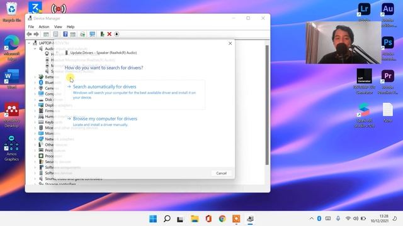403x226 pixels.
Task: Open the clock showing 13:28
Action: (x=380, y=218)
